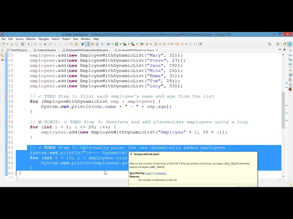Click the Suspend debug toolbar icon

pos(40,44)
